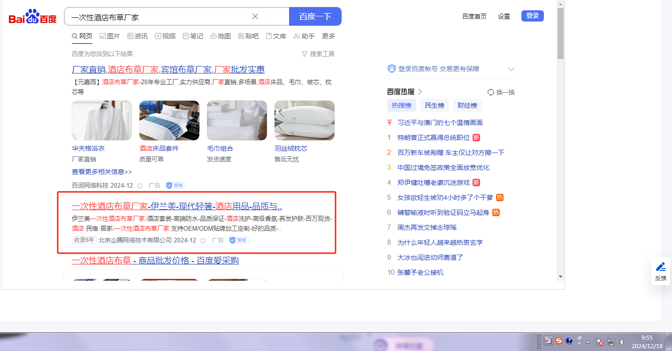
Task: Click 保障 badge on 百词网络科技 ad
Action: 176,185
